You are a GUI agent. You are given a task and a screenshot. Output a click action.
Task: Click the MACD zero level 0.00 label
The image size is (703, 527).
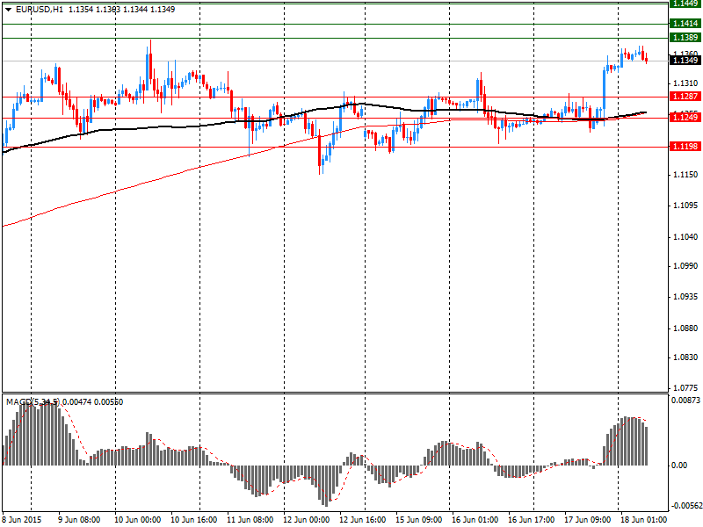click(x=679, y=466)
